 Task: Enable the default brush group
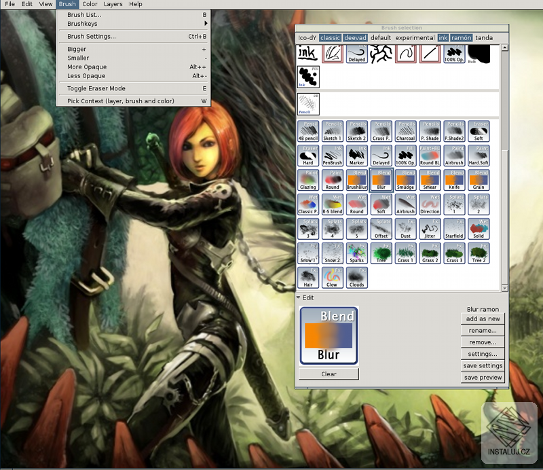381,38
